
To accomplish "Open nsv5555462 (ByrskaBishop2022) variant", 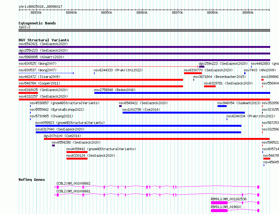I will (57, 110).
